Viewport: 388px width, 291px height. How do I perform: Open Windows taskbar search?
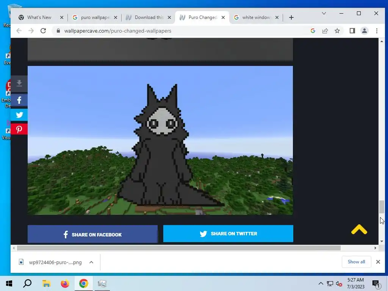(27, 283)
